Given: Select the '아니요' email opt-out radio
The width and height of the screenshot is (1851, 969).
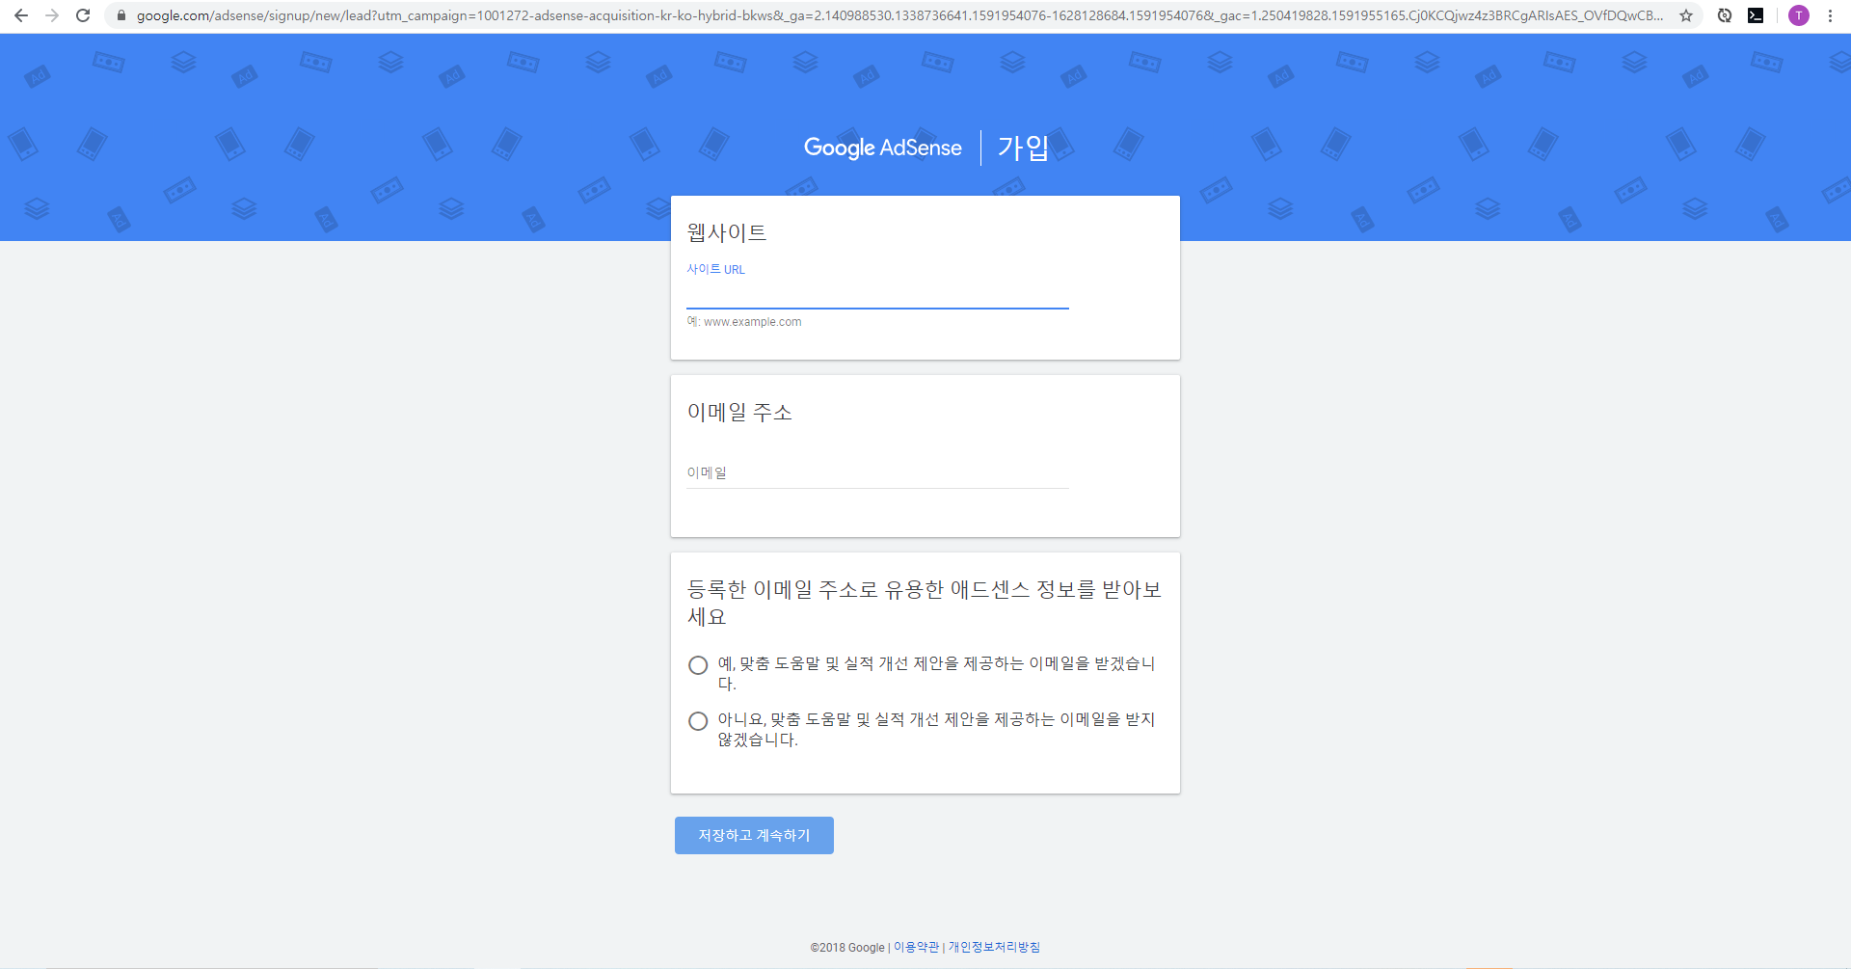Looking at the screenshot, I should (698, 721).
